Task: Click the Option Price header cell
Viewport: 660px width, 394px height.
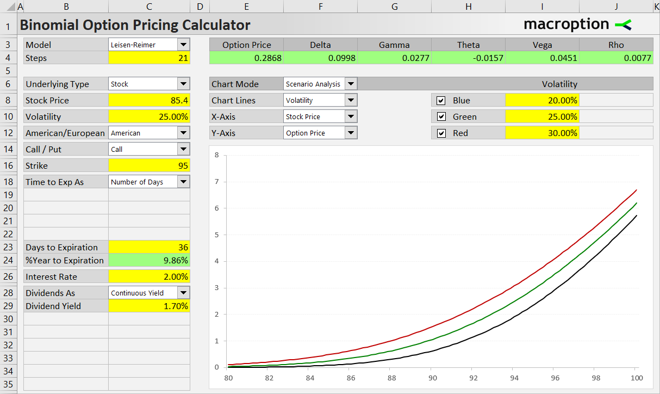Action: point(246,45)
